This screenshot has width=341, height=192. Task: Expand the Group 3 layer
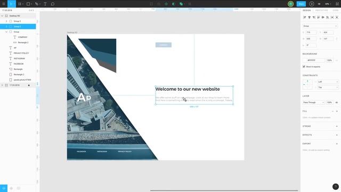pos(6,21)
